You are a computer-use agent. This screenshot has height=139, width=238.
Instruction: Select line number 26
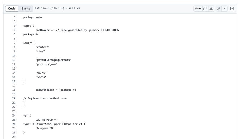[x=14, y=124]
